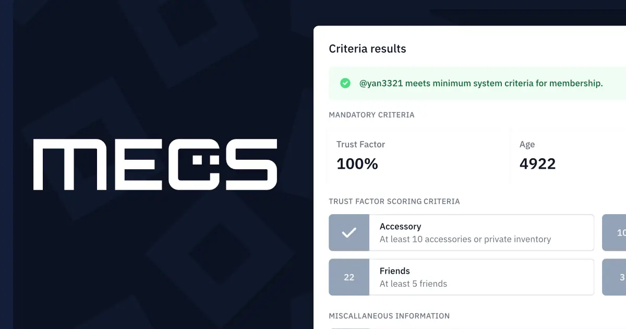
Task: Click the 'At least 10 accessories' description
Action: (465, 239)
